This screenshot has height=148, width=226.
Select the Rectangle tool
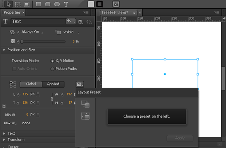click(x=39, y=4)
